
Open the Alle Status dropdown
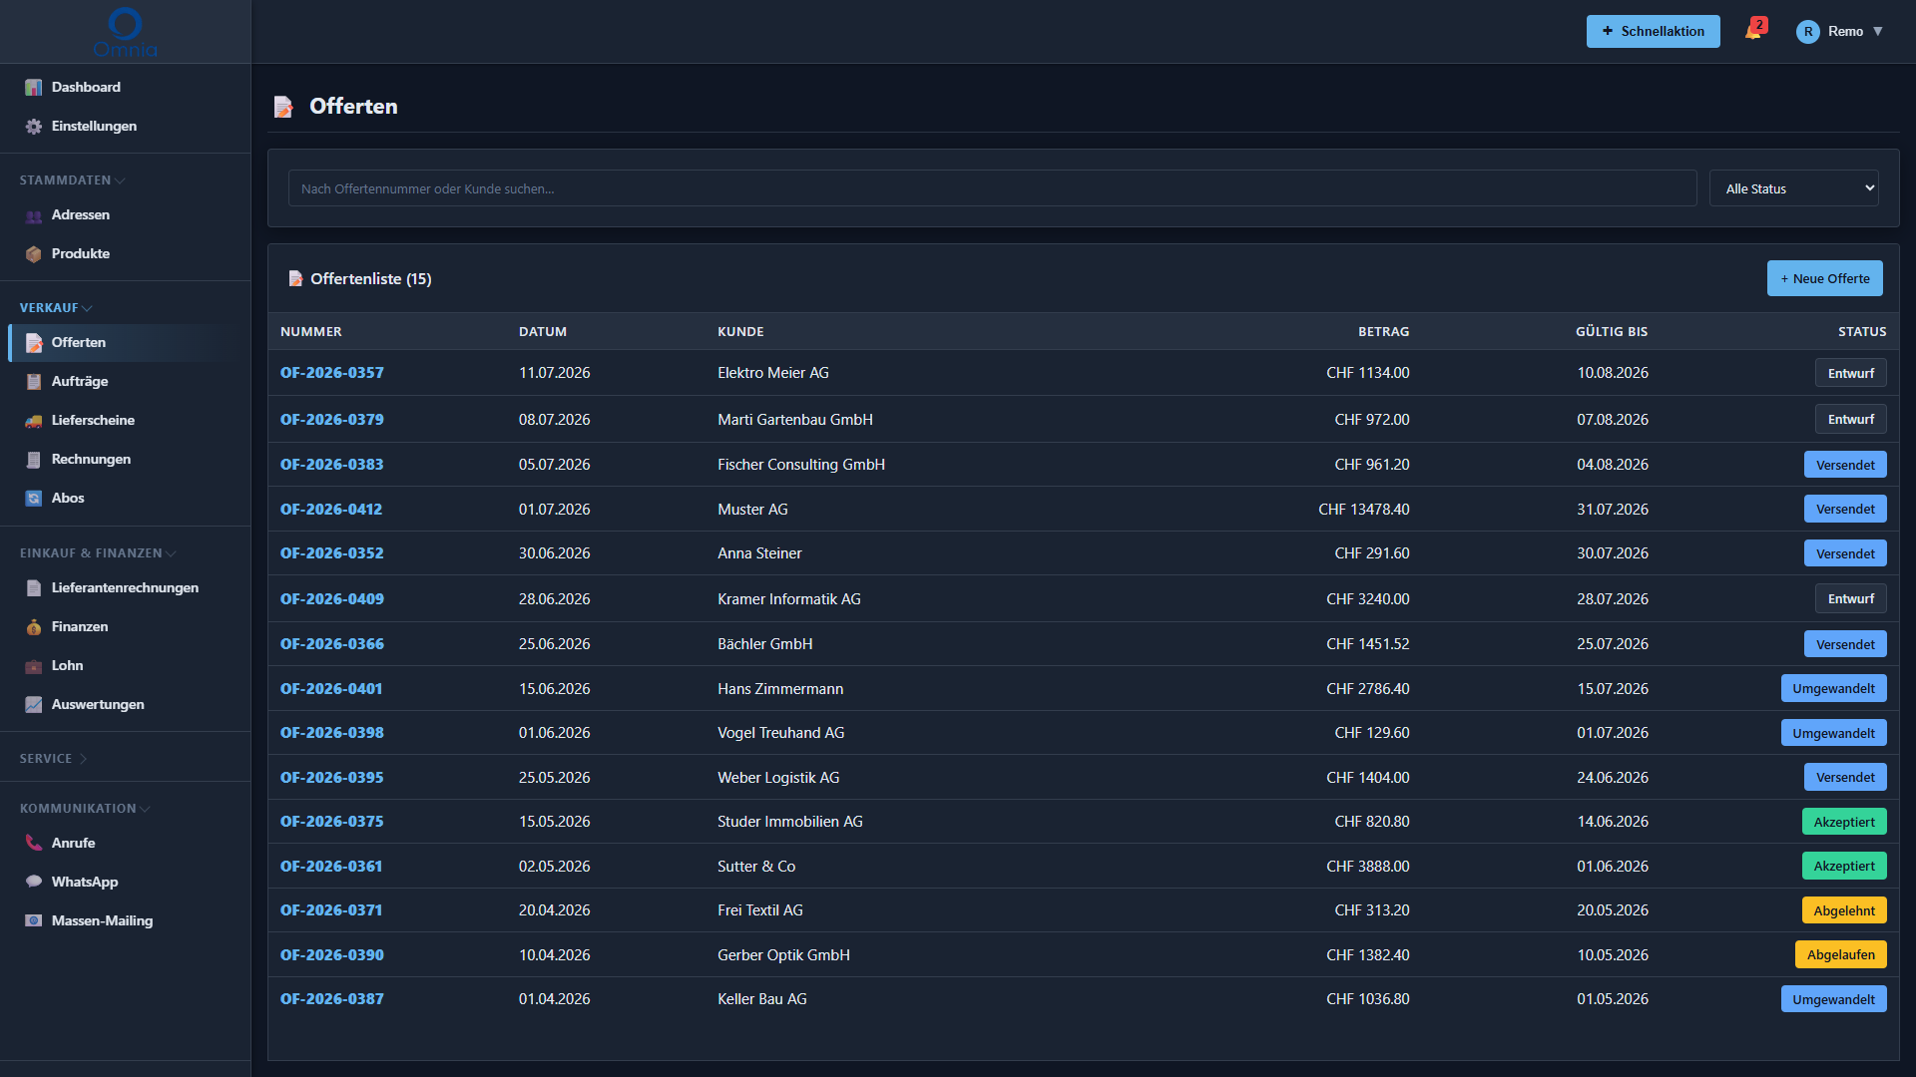pos(1793,188)
